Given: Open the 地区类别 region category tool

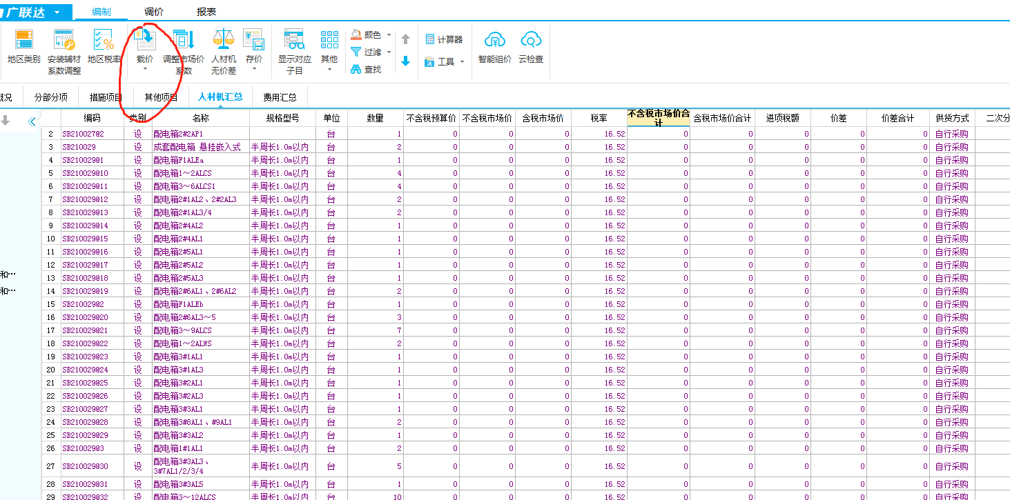Looking at the screenshot, I should click(24, 46).
